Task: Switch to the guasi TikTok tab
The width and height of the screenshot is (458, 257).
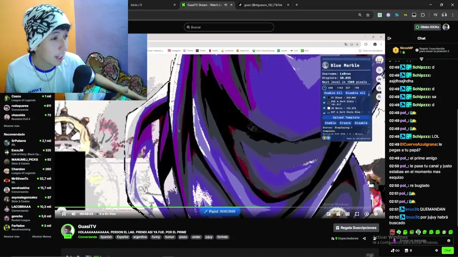Action: (x=263, y=5)
